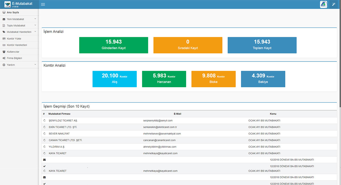Toggle the hamburger sidebar menu

click(x=43, y=5)
